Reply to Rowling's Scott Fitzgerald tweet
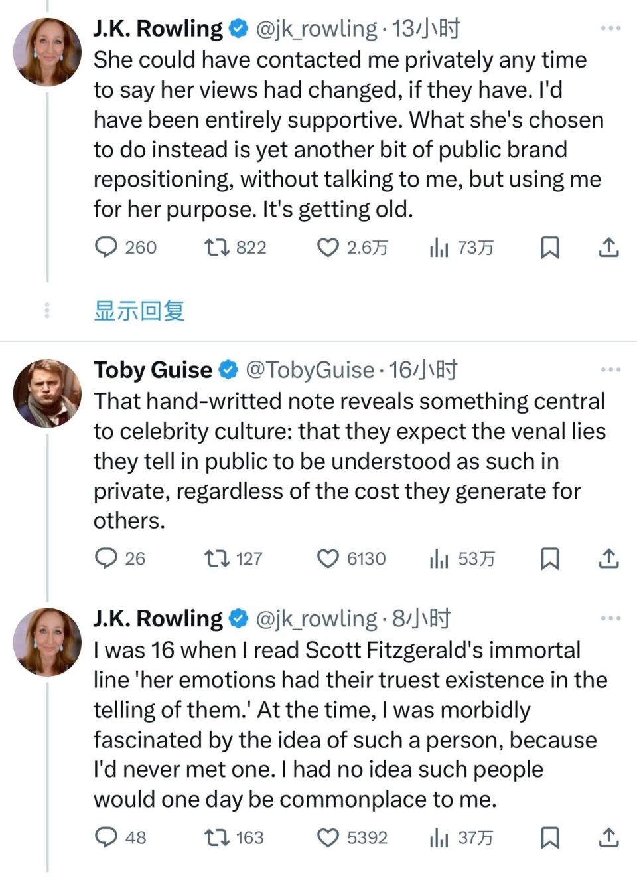The width and height of the screenshot is (637, 880). (106, 837)
